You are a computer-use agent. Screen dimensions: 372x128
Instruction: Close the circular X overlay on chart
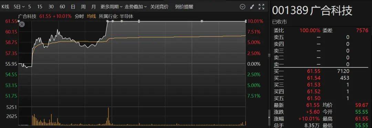pos(22,24)
